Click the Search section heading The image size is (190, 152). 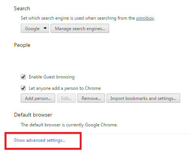(22, 9)
